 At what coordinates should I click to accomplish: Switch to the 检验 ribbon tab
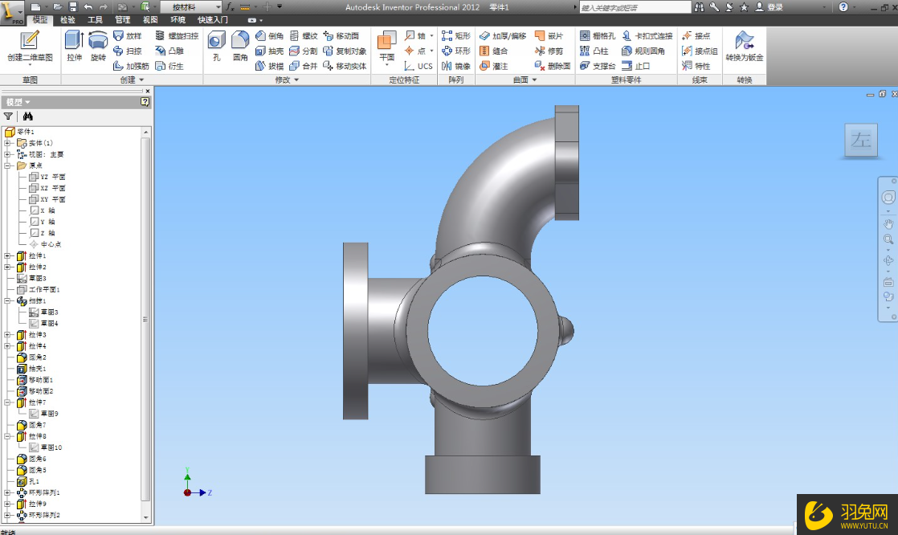(67, 19)
